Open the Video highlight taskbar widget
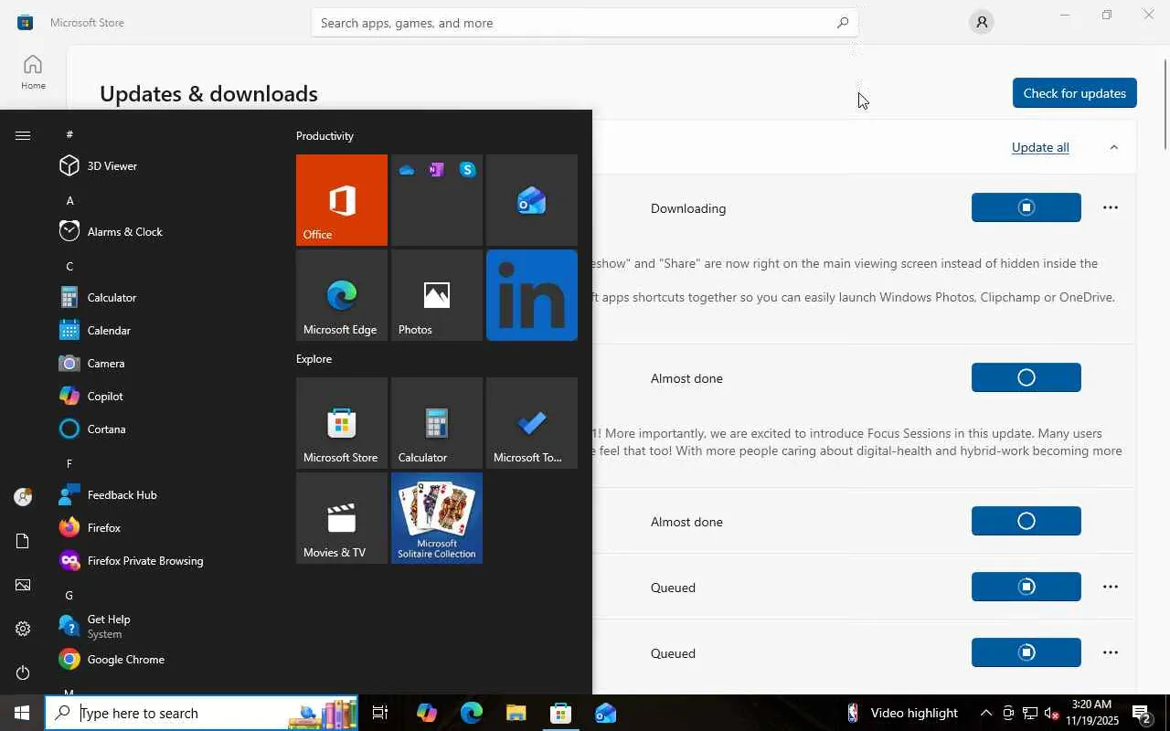1170x731 pixels. pos(901,713)
